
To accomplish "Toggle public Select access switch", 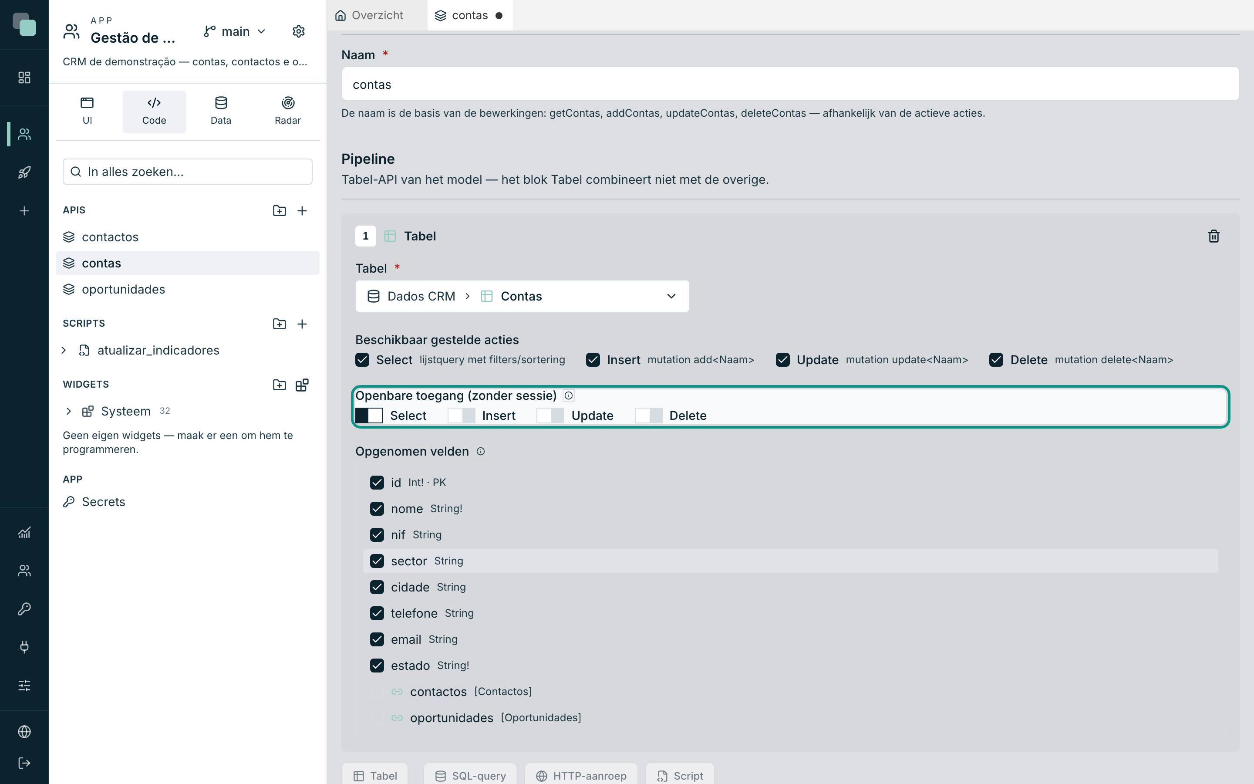I will click(369, 416).
